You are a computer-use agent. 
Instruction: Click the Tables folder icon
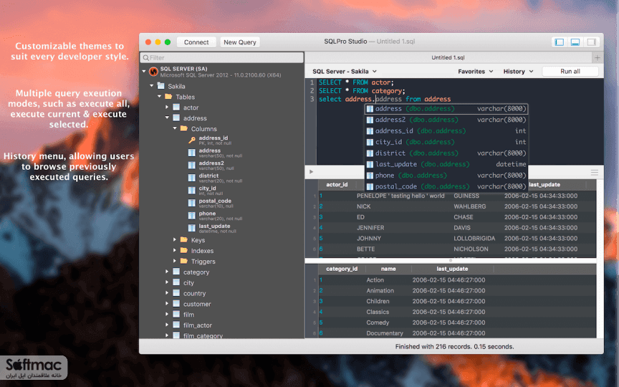coord(168,97)
